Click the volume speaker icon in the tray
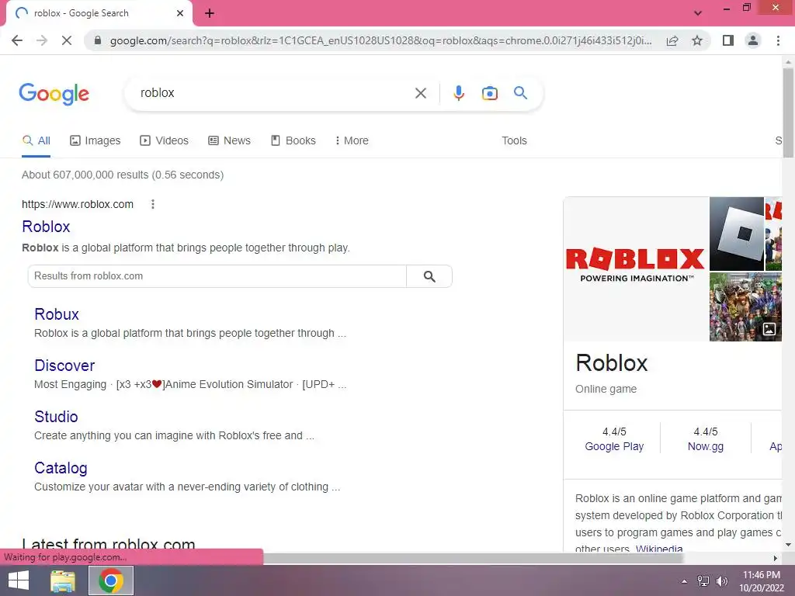This screenshot has height=596, width=795. [x=721, y=581]
